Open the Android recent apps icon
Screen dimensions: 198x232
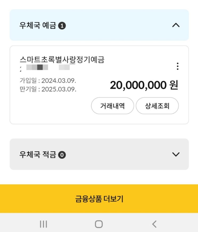43,224
